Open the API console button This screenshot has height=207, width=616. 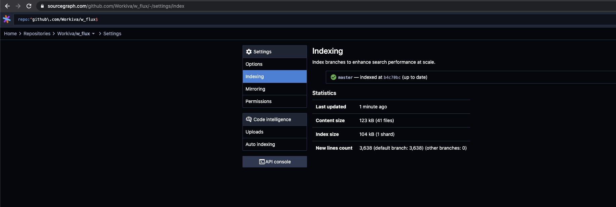click(275, 162)
